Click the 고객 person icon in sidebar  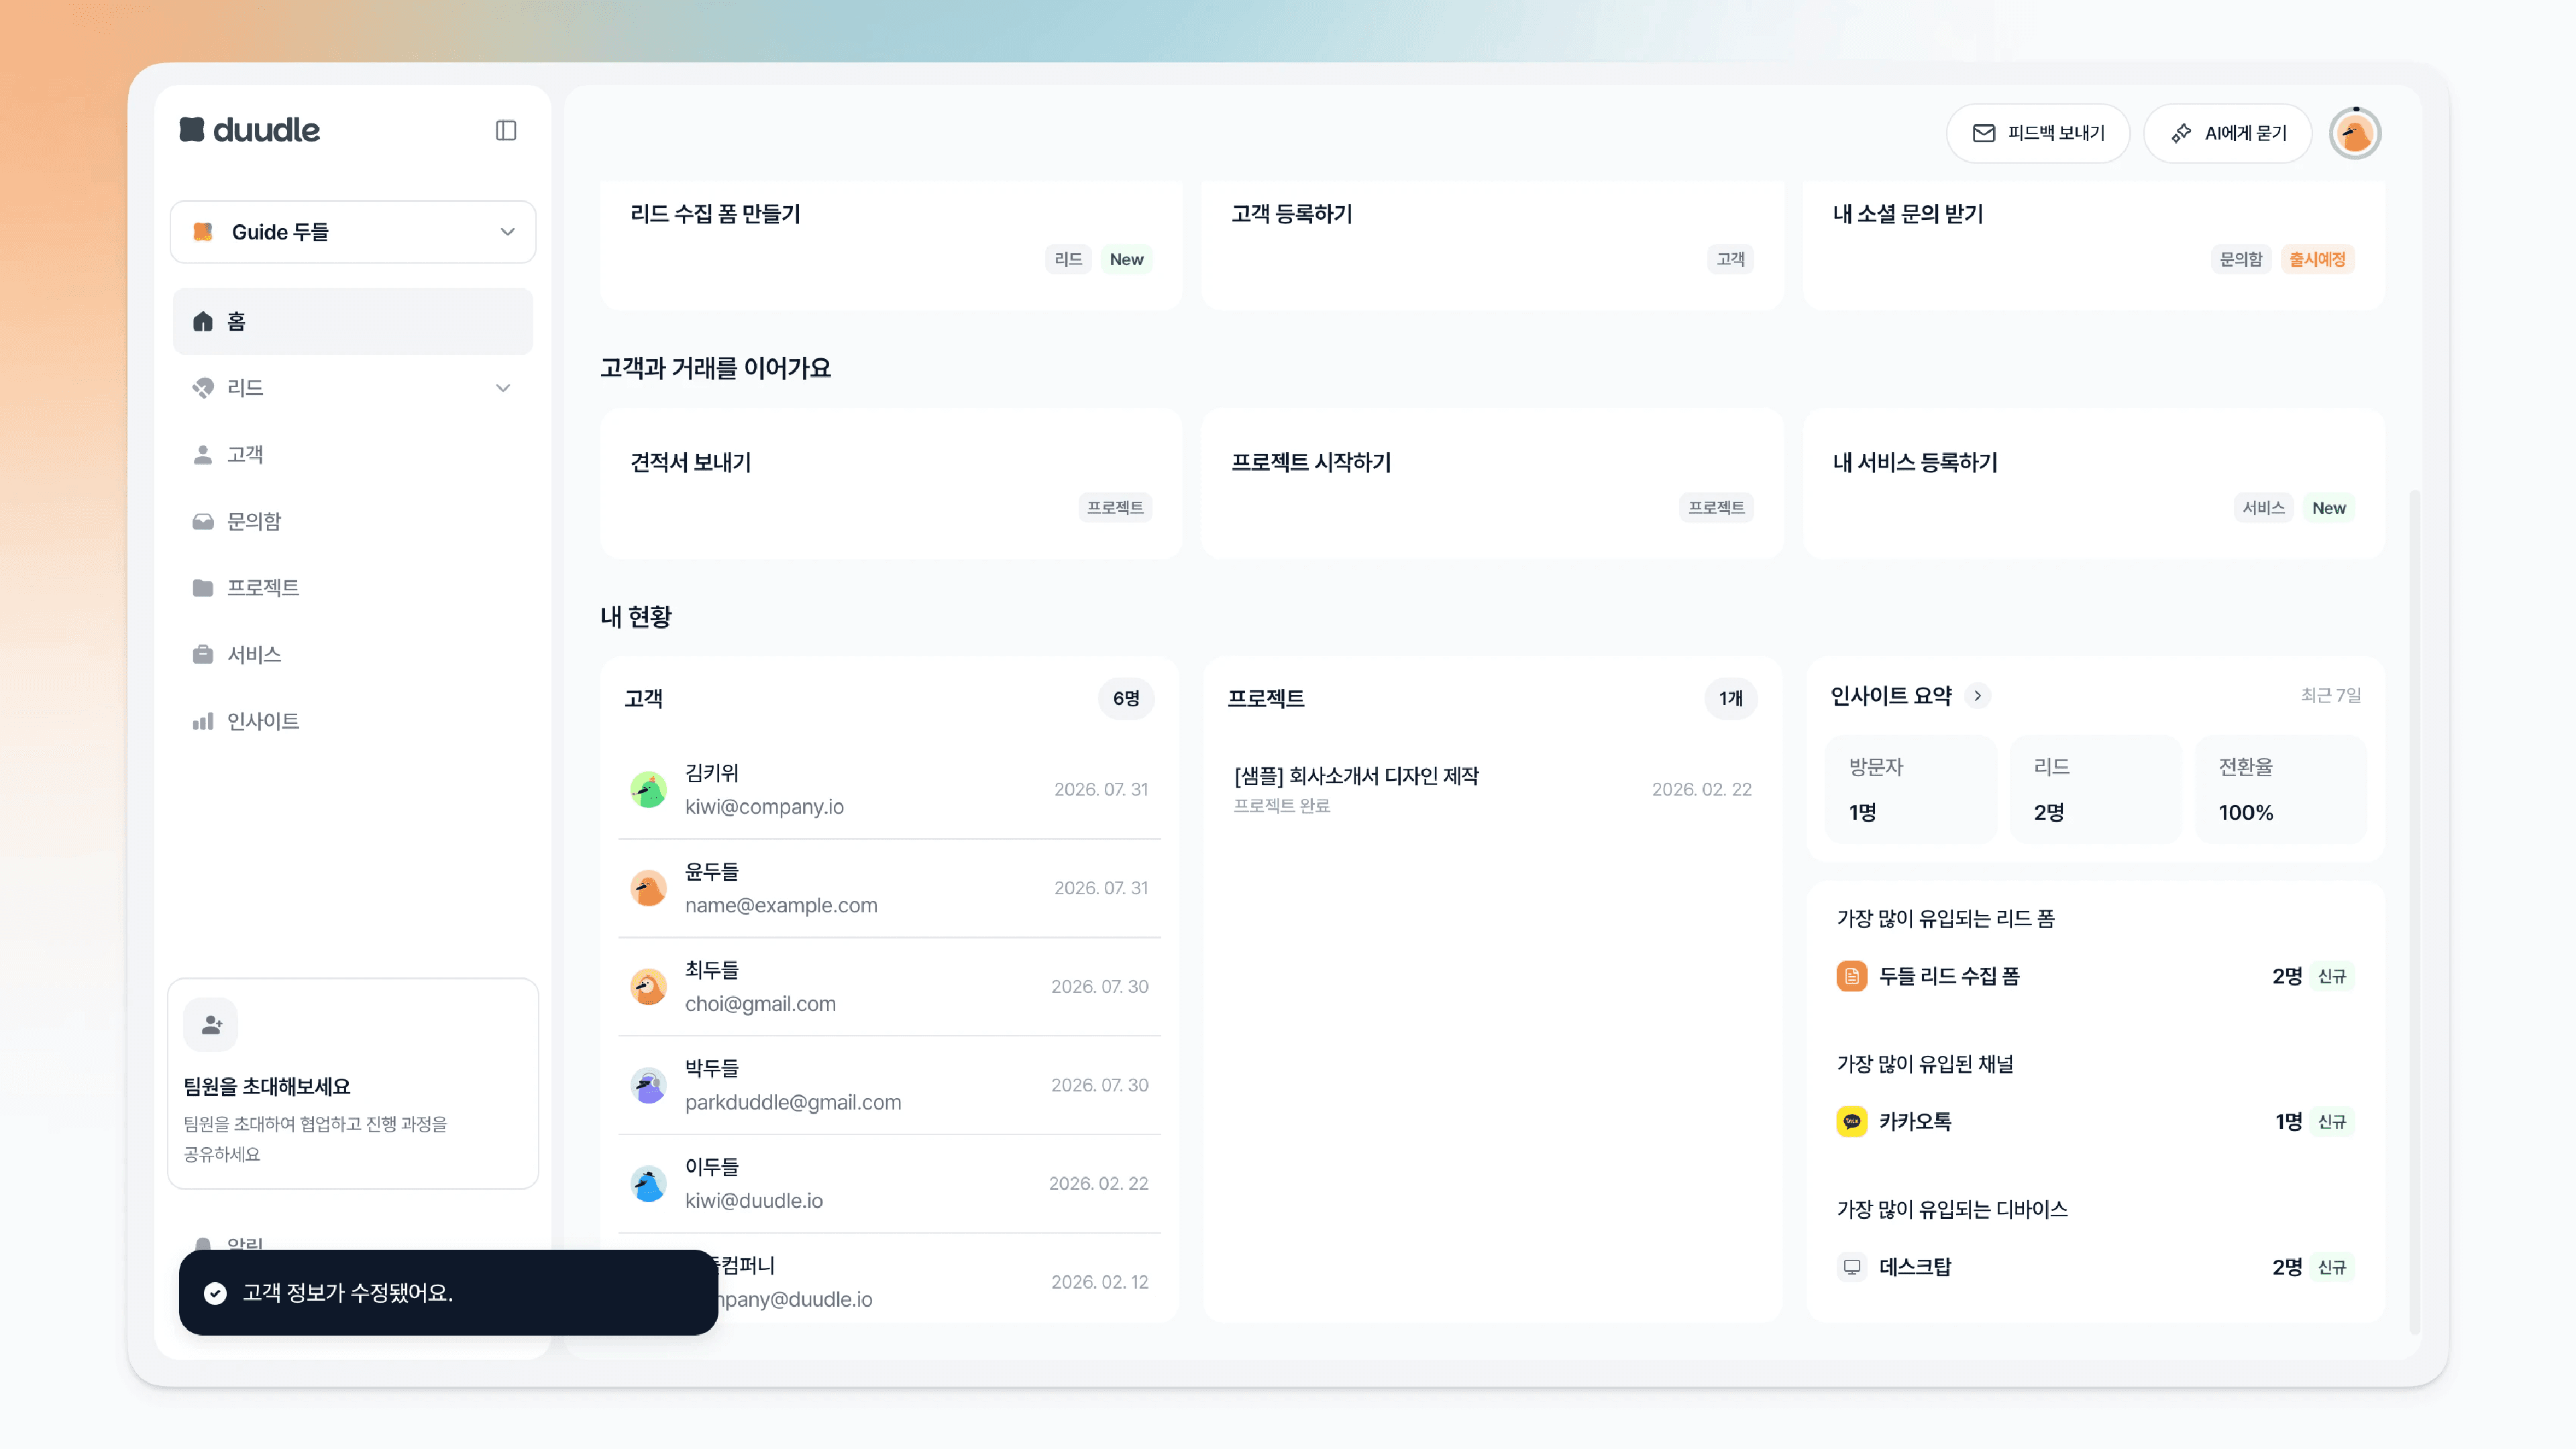203,455
